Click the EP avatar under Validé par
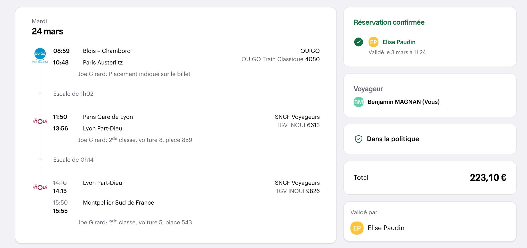 pyautogui.click(x=357, y=228)
